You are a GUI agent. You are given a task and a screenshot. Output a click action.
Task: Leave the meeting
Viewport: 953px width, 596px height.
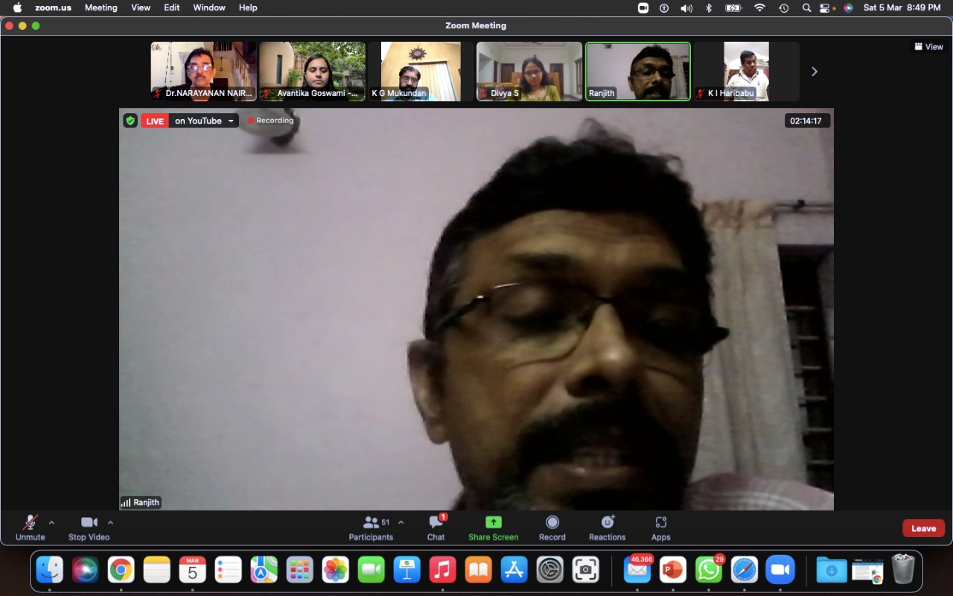pyautogui.click(x=923, y=528)
